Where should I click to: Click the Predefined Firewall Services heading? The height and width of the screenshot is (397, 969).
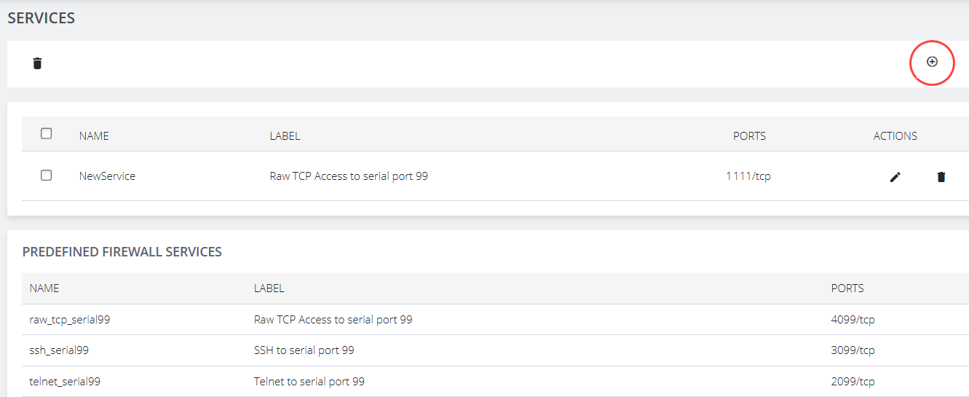pos(122,252)
